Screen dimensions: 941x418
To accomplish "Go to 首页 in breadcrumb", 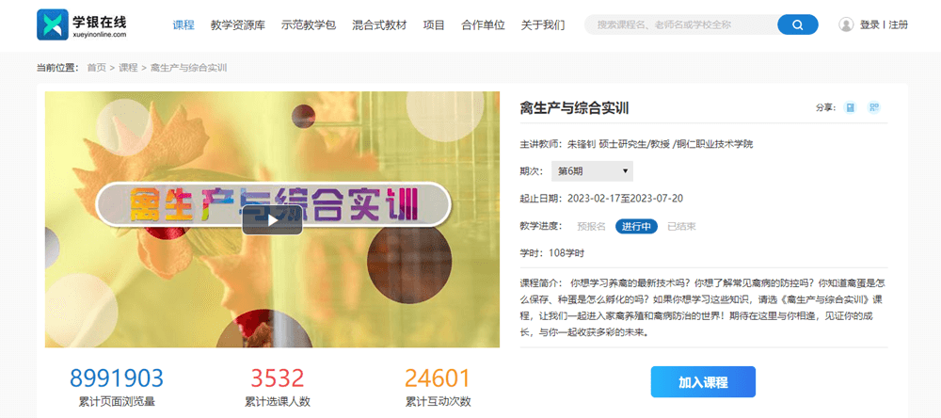I will click(x=96, y=67).
